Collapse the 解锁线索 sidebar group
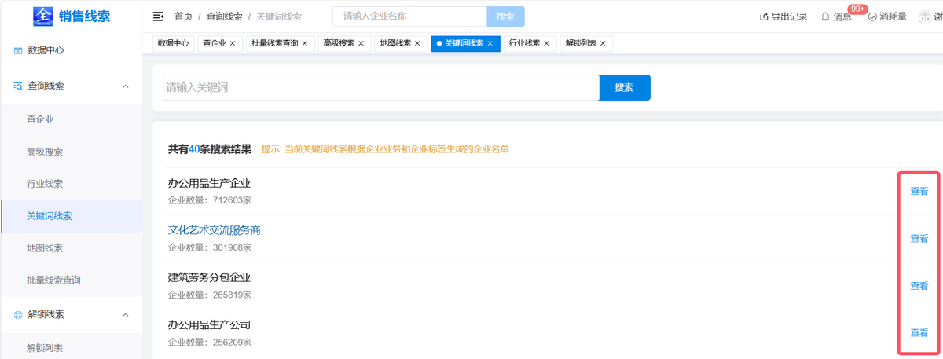The image size is (943, 359). click(x=126, y=315)
